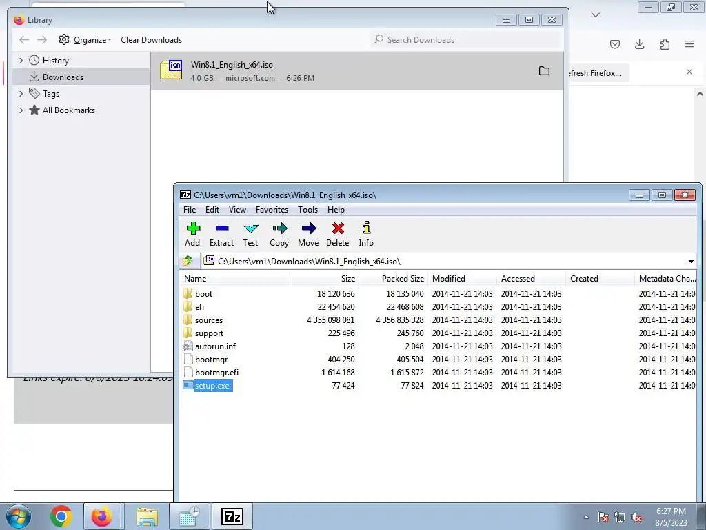Expand the History tree item
706x530 pixels.
(x=21, y=61)
